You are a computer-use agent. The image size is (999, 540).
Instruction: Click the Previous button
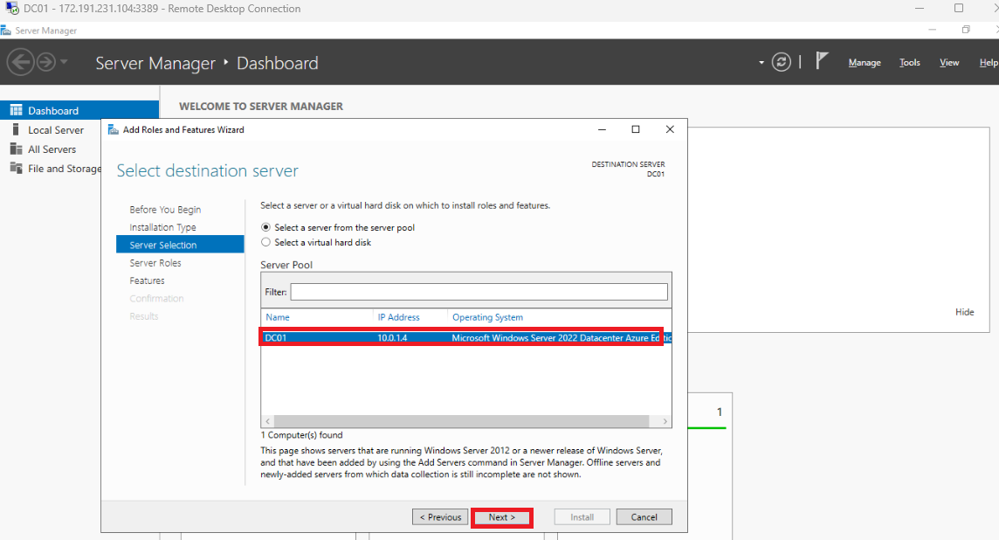(440, 517)
